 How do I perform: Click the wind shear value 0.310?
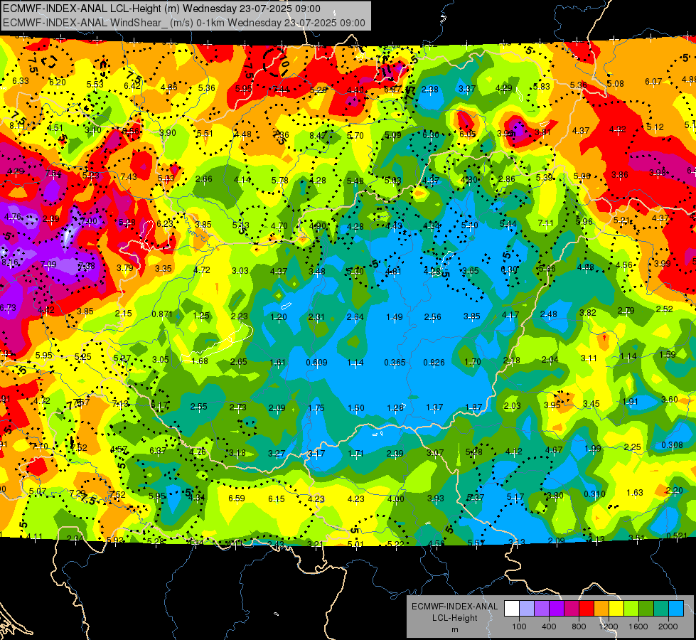[594, 494]
